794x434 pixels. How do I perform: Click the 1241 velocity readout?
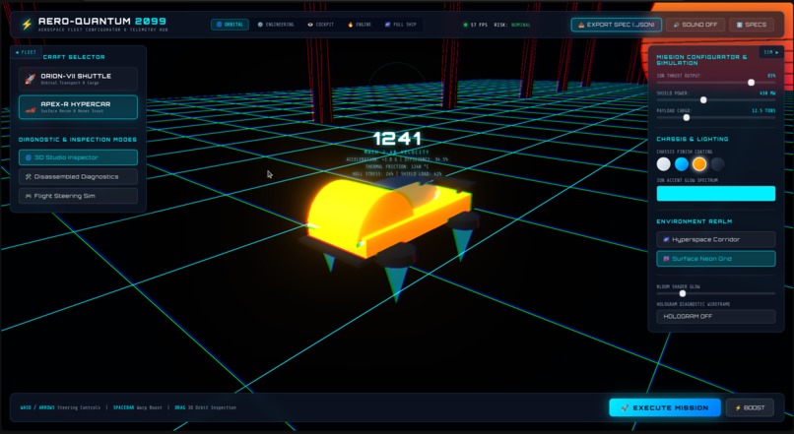coord(397,139)
